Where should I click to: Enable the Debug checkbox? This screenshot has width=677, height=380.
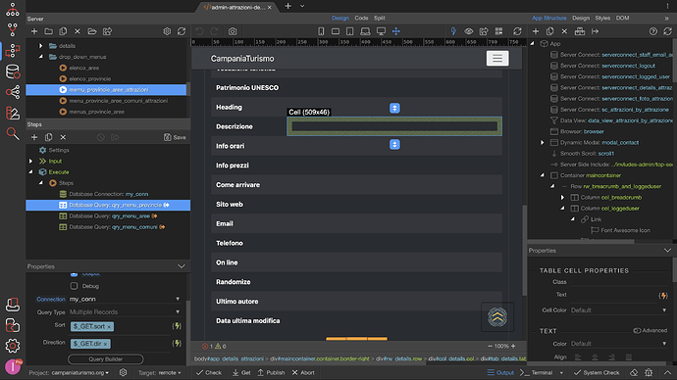coord(75,286)
